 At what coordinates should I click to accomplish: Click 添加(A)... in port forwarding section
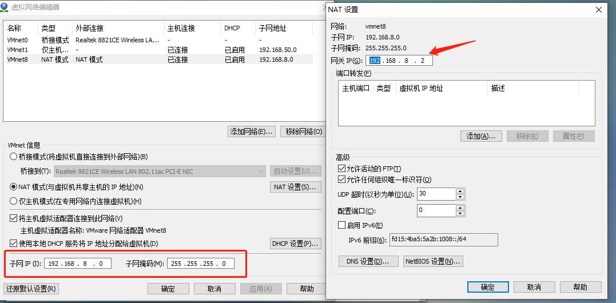click(481, 136)
